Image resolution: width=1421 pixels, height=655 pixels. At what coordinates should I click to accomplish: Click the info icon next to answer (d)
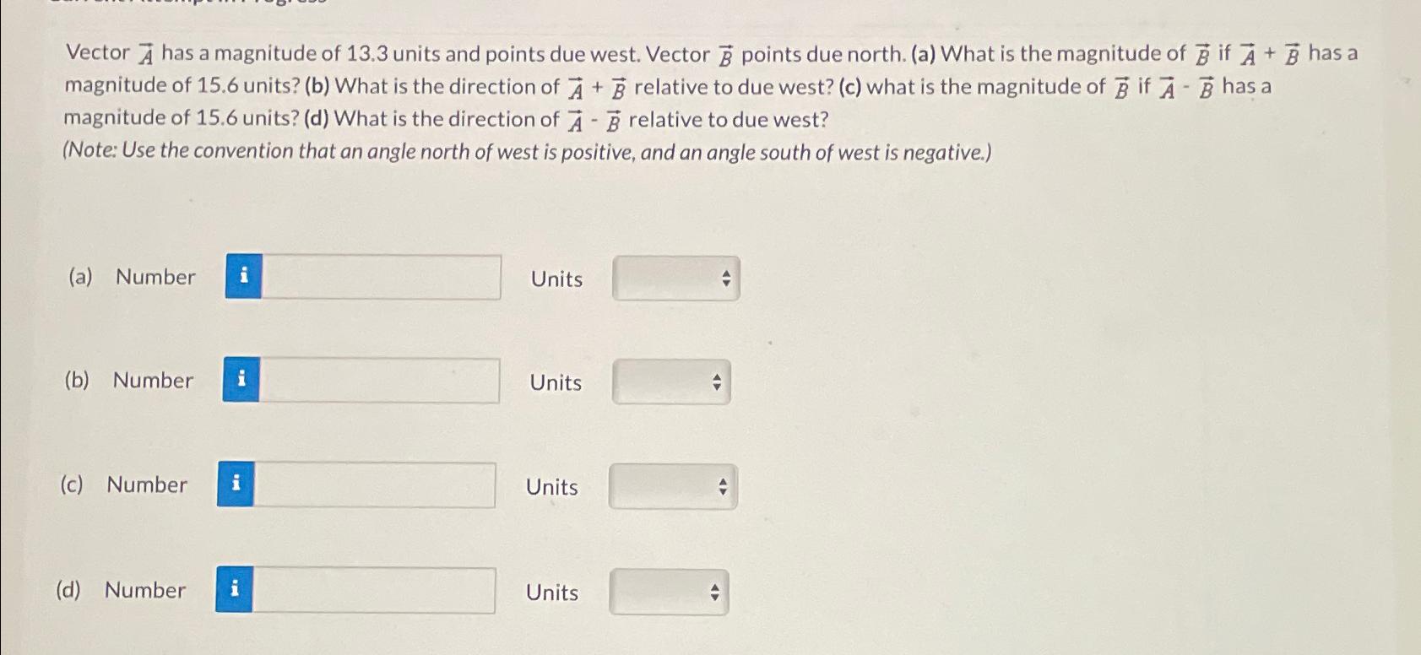click(x=236, y=589)
